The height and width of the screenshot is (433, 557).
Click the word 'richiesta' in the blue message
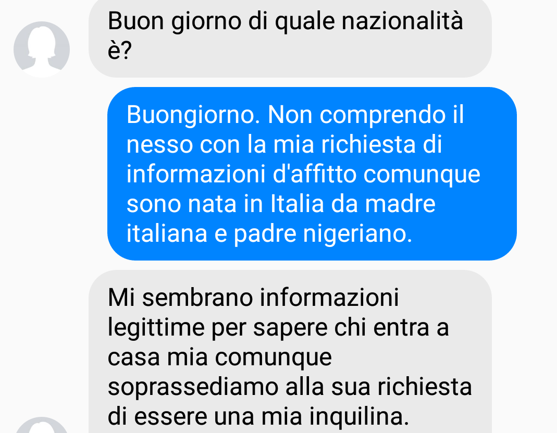pos(368,145)
